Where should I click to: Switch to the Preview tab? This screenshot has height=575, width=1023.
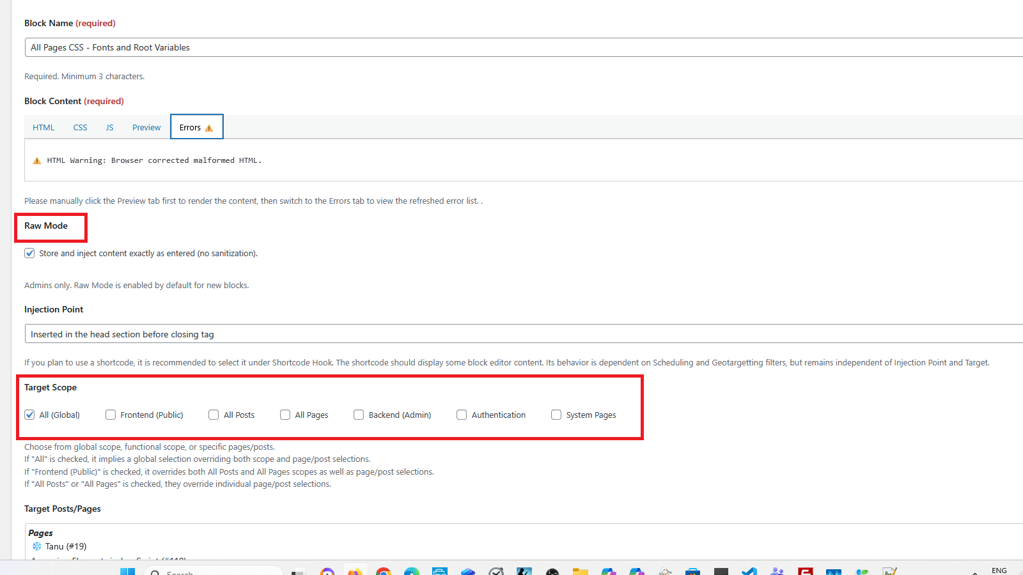tap(146, 127)
